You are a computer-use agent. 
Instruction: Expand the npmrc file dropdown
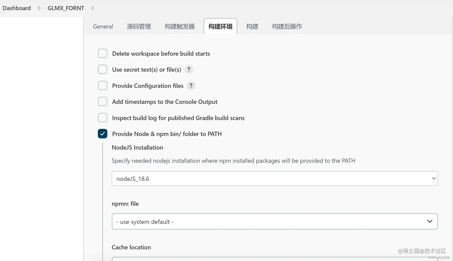coord(274,222)
